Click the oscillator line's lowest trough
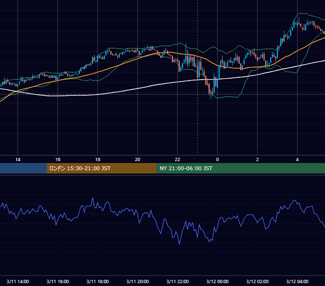Viewport: 325px width, 286px height. point(179,244)
